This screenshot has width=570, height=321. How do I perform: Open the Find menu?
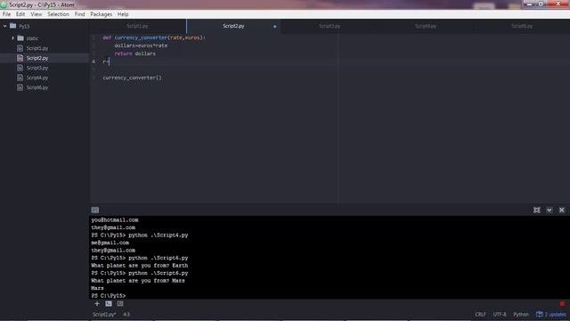pyautogui.click(x=79, y=14)
